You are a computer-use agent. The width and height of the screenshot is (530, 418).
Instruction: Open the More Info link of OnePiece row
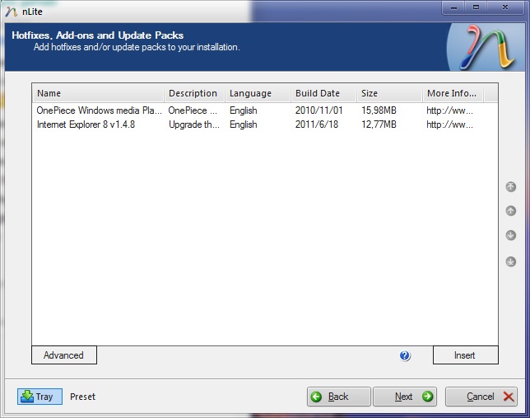tap(449, 110)
